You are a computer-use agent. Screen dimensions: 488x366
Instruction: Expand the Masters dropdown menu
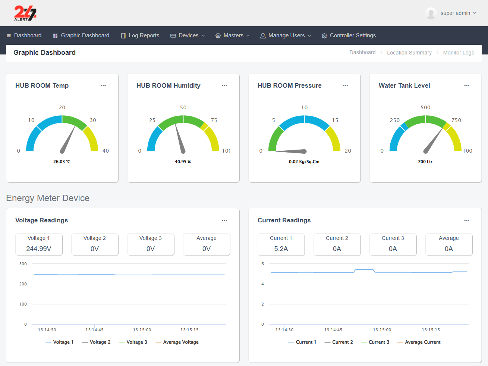(232, 35)
